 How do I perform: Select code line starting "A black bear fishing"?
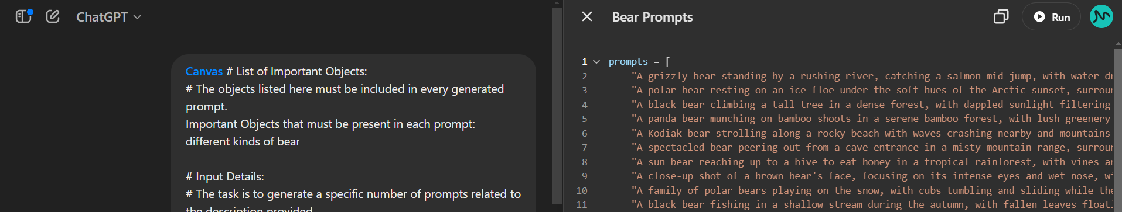[x=872, y=204]
